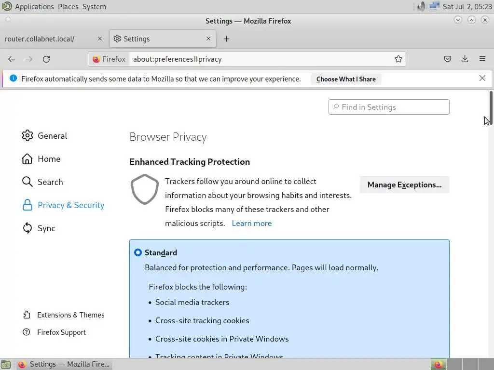The image size is (494, 370).
Task: Click the reload page icon
Action: [46, 59]
